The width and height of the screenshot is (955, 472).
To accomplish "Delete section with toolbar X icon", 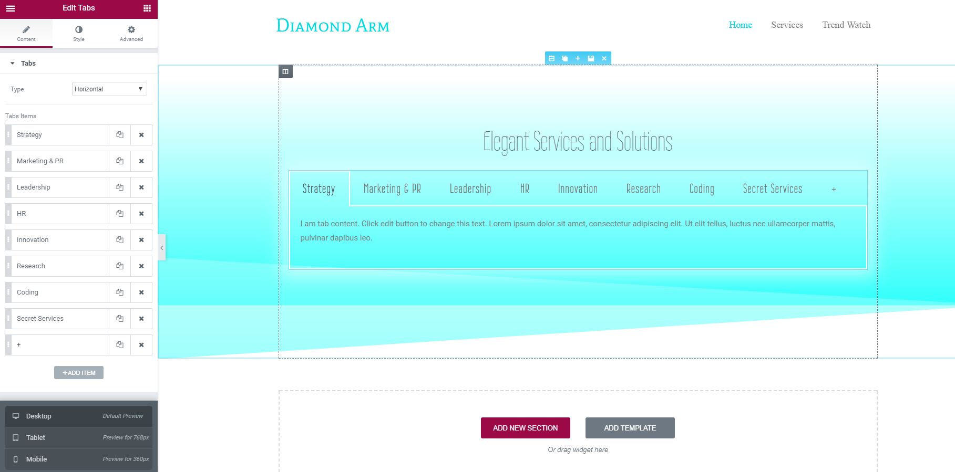I will tap(604, 58).
